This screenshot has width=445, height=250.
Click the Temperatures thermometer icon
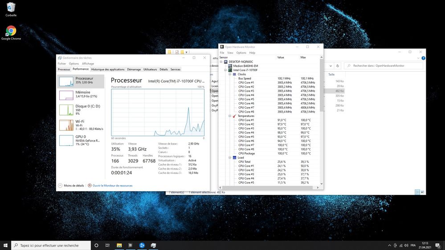pyautogui.click(x=234, y=116)
